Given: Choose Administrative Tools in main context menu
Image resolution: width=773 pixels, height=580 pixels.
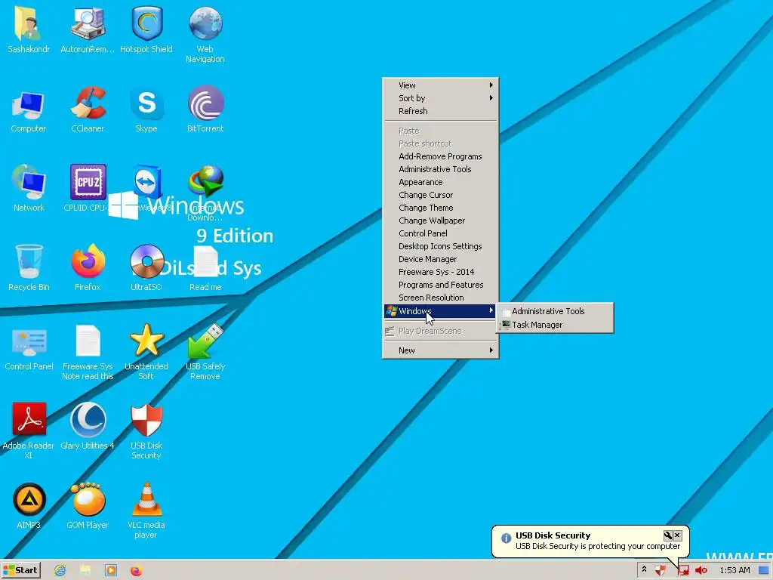Looking at the screenshot, I should tap(440, 169).
